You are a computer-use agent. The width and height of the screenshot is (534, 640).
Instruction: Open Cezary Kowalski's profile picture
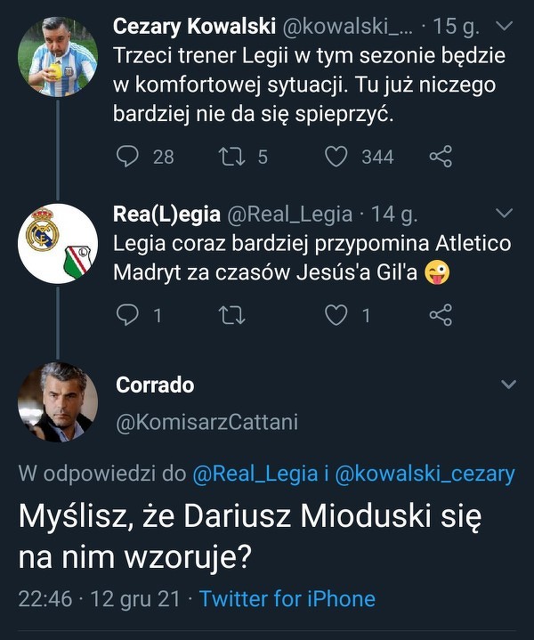(x=58, y=57)
